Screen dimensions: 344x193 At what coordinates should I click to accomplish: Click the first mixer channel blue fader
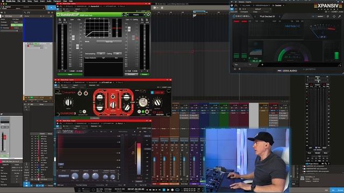(154, 160)
